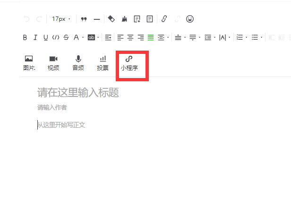The height and width of the screenshot is (217, 291).
Task: Click the letter spacing |A| icon
Action: pyautogui.click(x=223, y=37)
